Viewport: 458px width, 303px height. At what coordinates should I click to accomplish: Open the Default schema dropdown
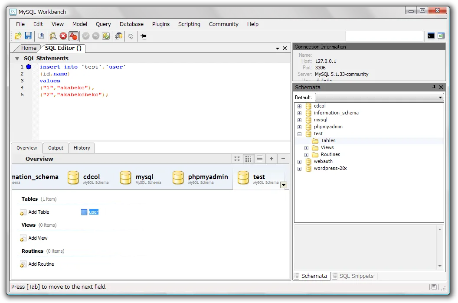(440, 97)
